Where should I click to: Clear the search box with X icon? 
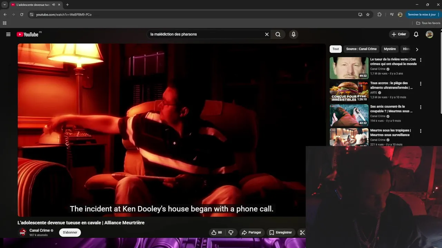267,34
